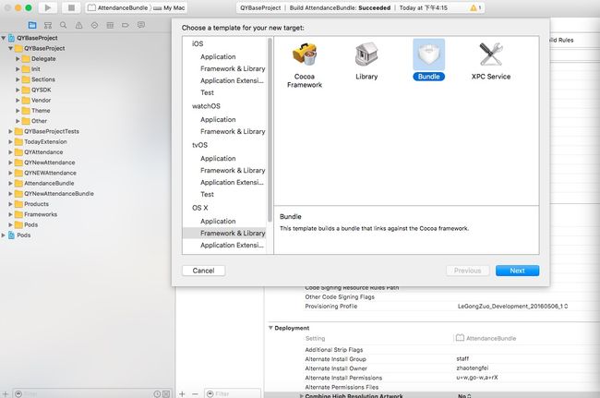Select My Mac destination in scheme selector
This screenshot has height=398, width=600.
pyautogui.click(x=170, y=7)
